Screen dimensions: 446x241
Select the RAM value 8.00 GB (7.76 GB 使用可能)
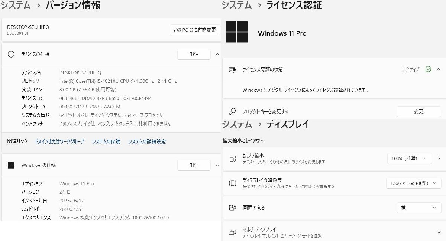pyautogui.click(x=88, y=89)
